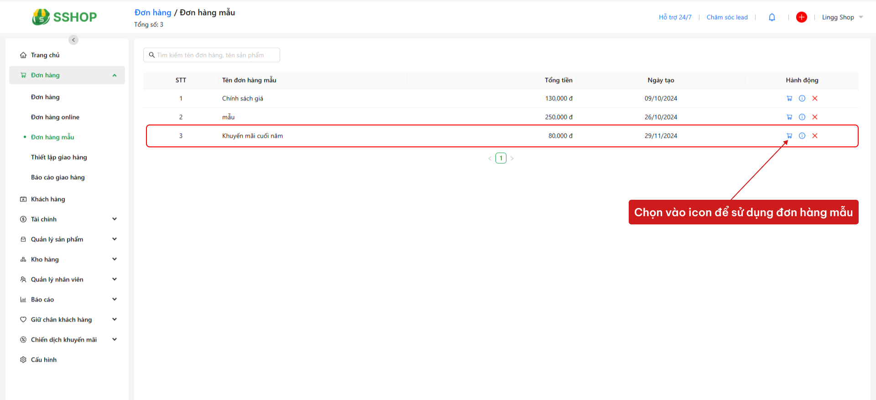Select the "Chính sách giá" name cell
Screen dimensions: 876x400
pyautogui.click(x=243, y=99)
